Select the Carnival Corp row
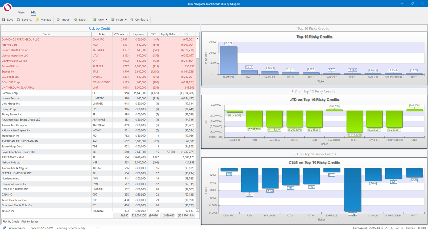The width and height of the screenshot is (428, 230). [98, 93]
